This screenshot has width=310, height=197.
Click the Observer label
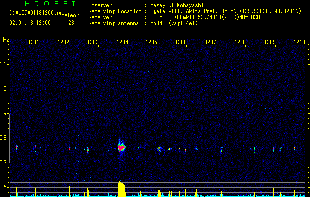coord(100,5)
